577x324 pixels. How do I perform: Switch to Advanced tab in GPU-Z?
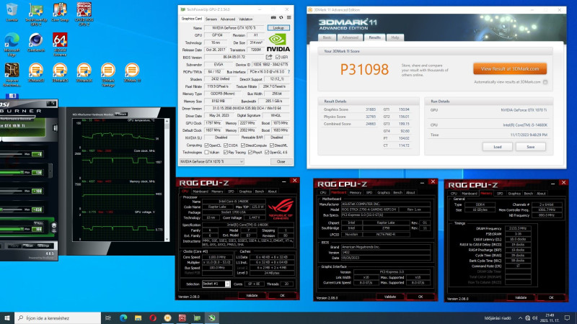click(x=227, y=19)
